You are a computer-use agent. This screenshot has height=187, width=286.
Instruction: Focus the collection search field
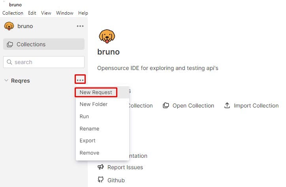(44, 62)
